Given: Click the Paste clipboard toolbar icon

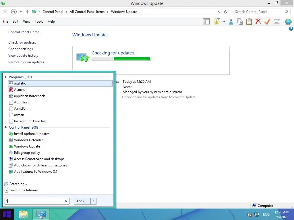Looking at the screenshot, I should click(249, 21).
